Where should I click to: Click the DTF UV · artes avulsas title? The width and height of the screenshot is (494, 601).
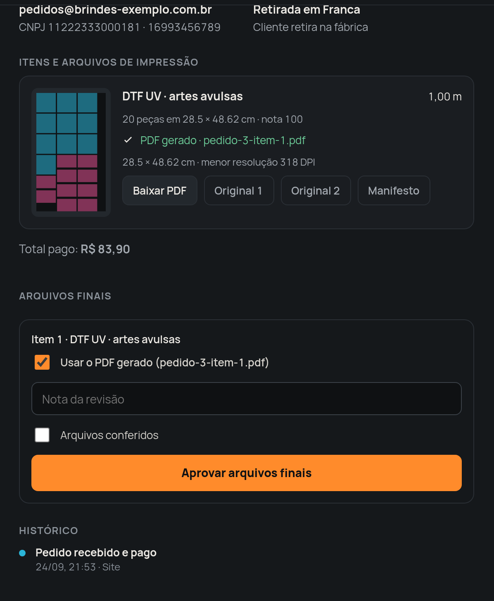tap(183, 96)
